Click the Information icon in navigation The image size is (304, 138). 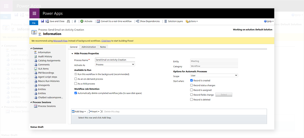[35, 52]
